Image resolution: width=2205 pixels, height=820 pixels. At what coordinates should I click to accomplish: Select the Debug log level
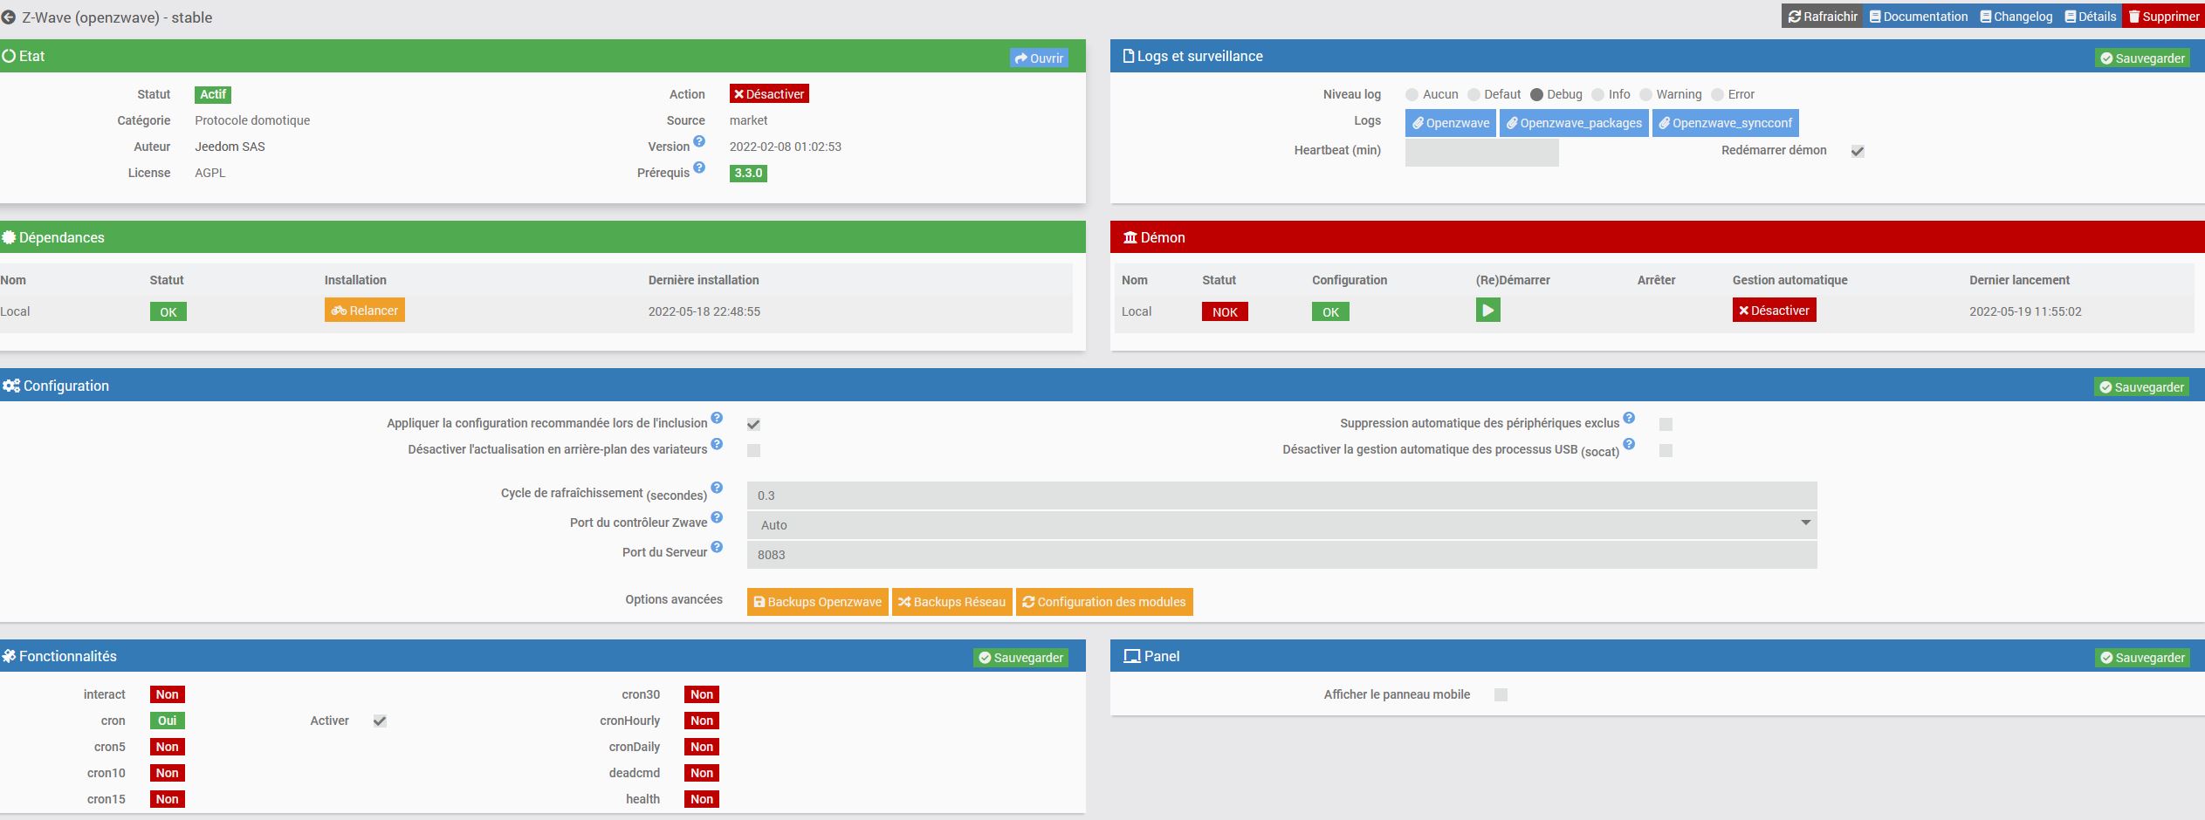[x=1536, y=94]
